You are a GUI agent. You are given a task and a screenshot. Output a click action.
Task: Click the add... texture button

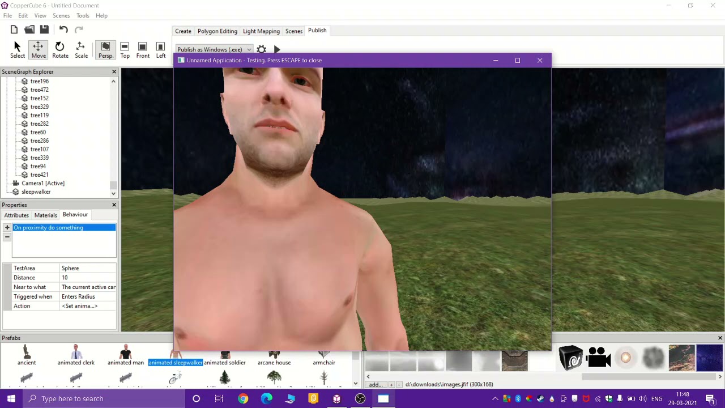[x=376, y=384]
